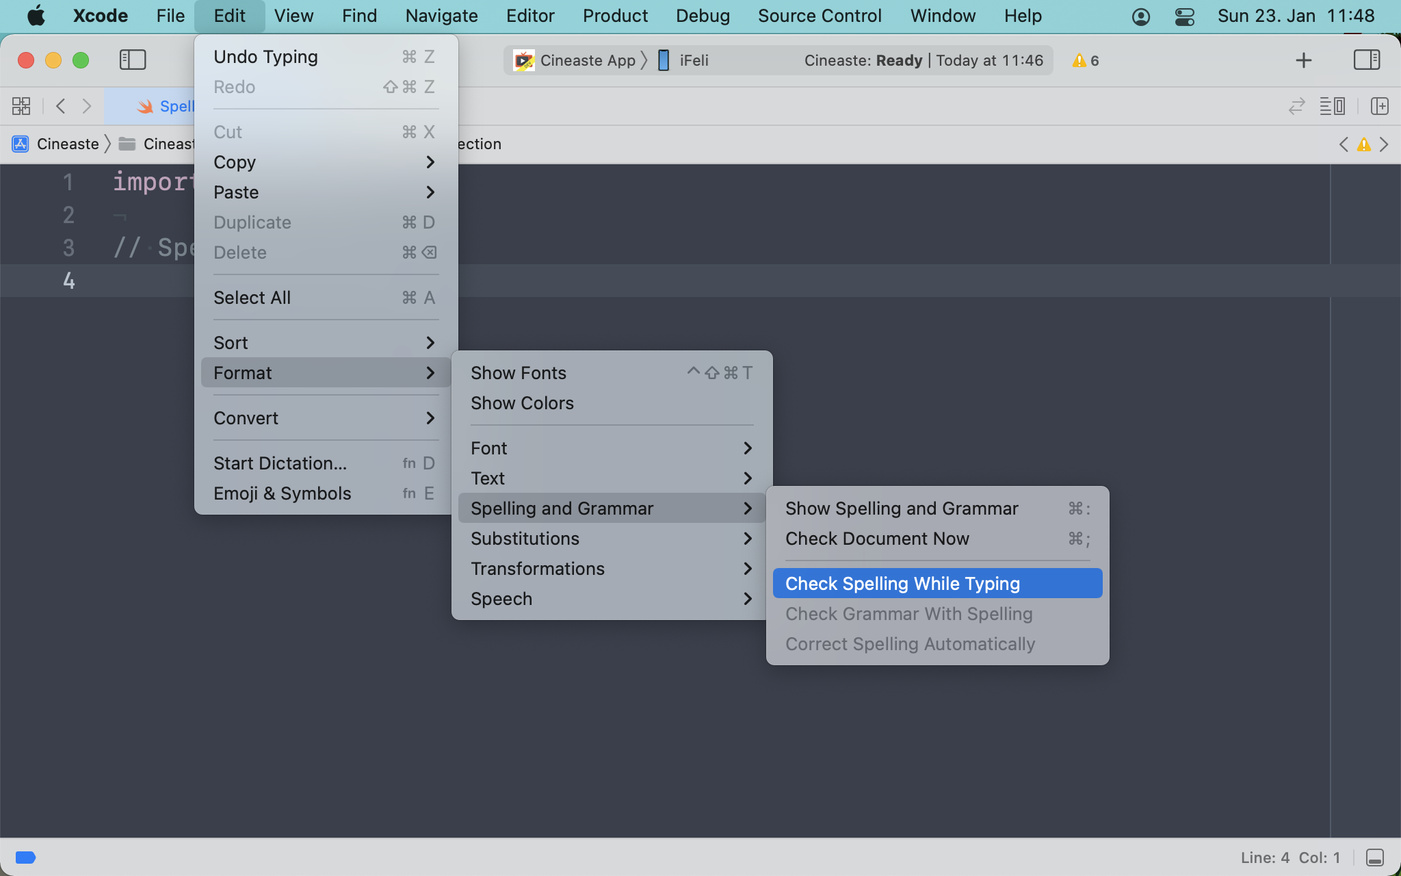Click the scheme selector Cineaste App icon
Image resolution: width=1401 pixels, height=876 pixels.
(x=523, y=60)
